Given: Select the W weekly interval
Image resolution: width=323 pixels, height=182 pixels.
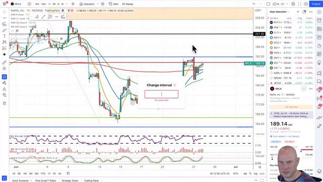Looking at the screenshot, I should (63, 4).
